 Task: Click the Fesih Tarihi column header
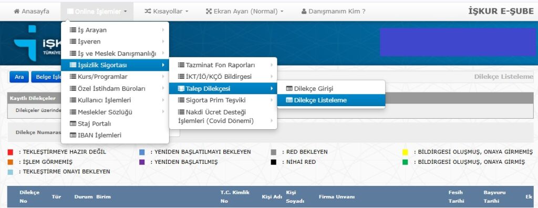point(457,196)
